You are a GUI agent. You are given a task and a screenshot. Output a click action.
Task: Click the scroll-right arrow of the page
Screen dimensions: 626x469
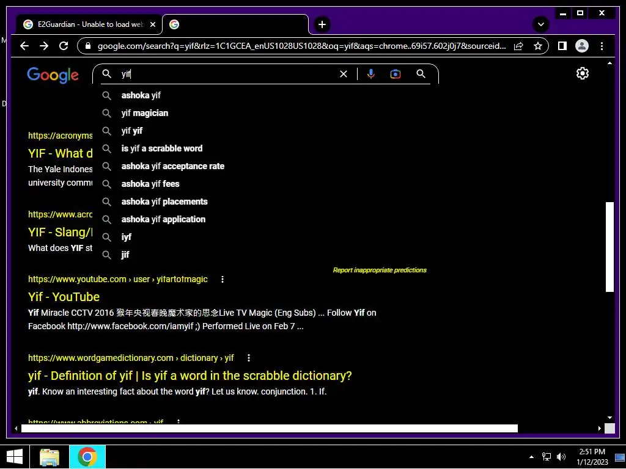pyautogui.click(x=599, y=428)
